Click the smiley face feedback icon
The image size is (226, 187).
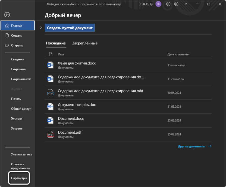(x=168, y=4)
